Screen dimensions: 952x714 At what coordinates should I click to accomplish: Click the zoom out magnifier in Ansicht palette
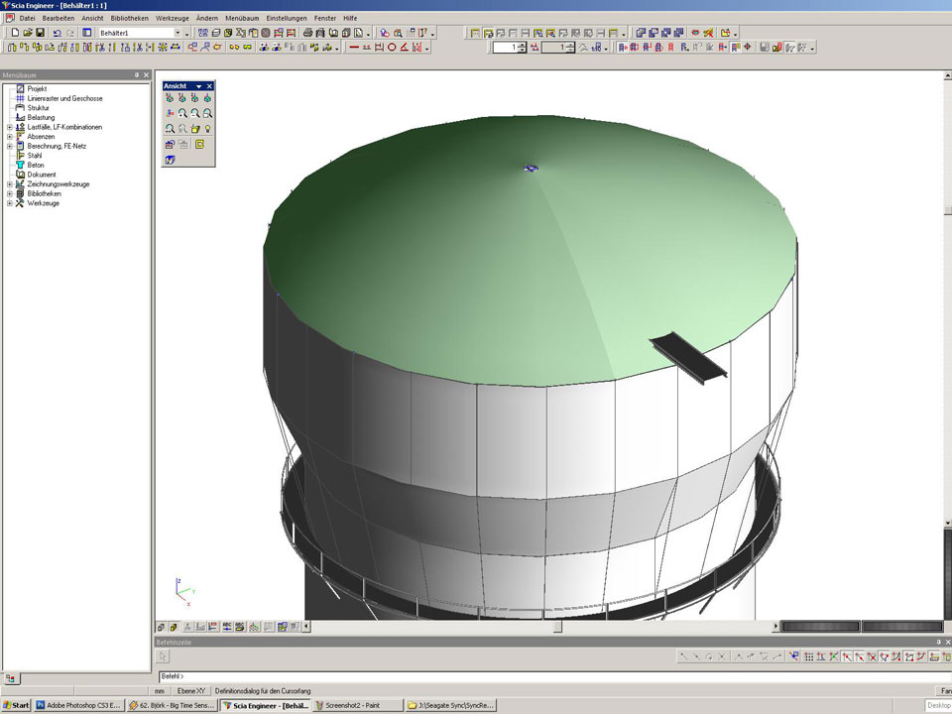click(195, 114)
